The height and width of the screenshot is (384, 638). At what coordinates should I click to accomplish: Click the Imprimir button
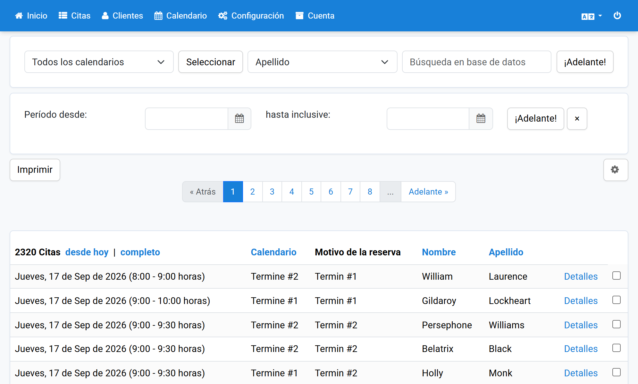point(35,170)
